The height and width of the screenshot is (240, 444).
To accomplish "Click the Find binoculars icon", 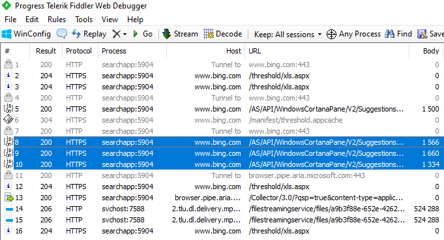I will coord(389,34).
